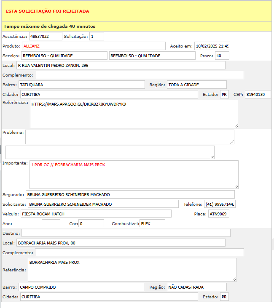Viewport: 274px width, 308px height.
Task: Select the Combustível field showing FLEX
Action: tap(152, 223)
